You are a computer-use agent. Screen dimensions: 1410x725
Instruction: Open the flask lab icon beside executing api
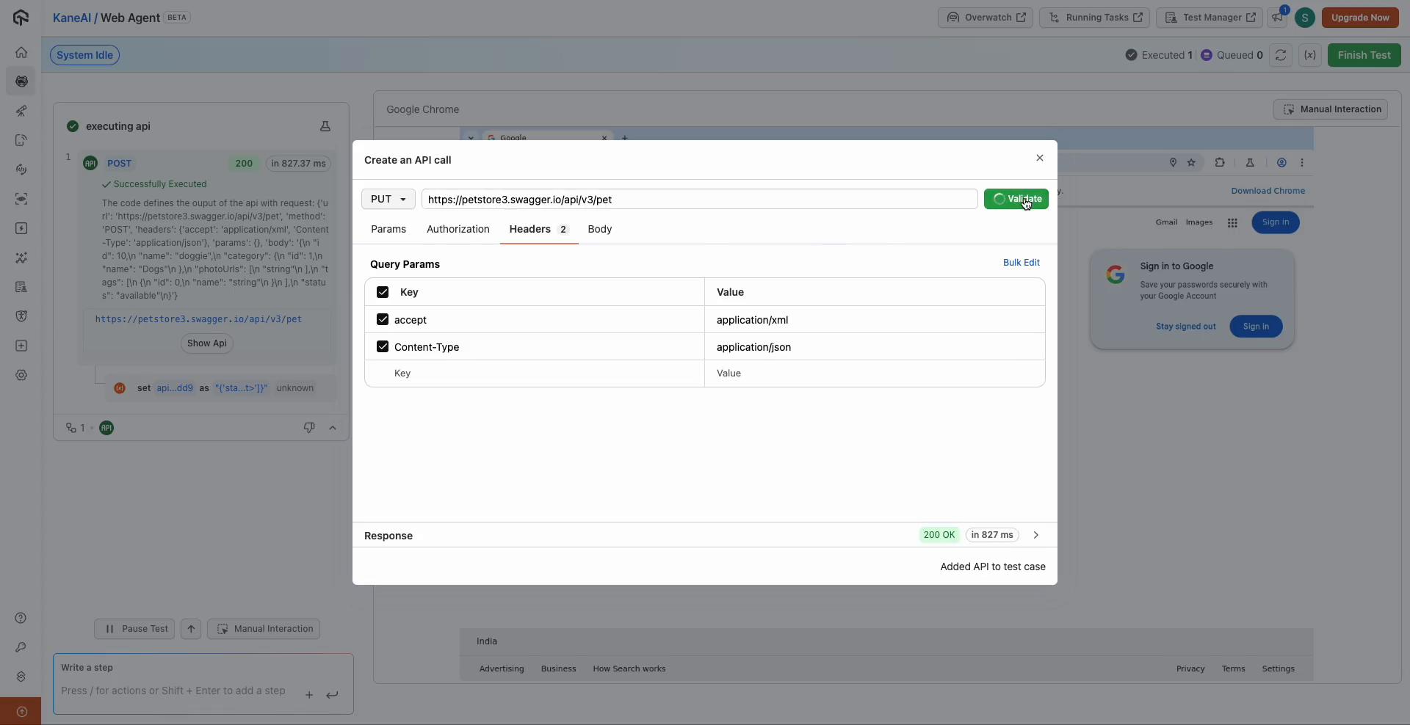(325, 126)
